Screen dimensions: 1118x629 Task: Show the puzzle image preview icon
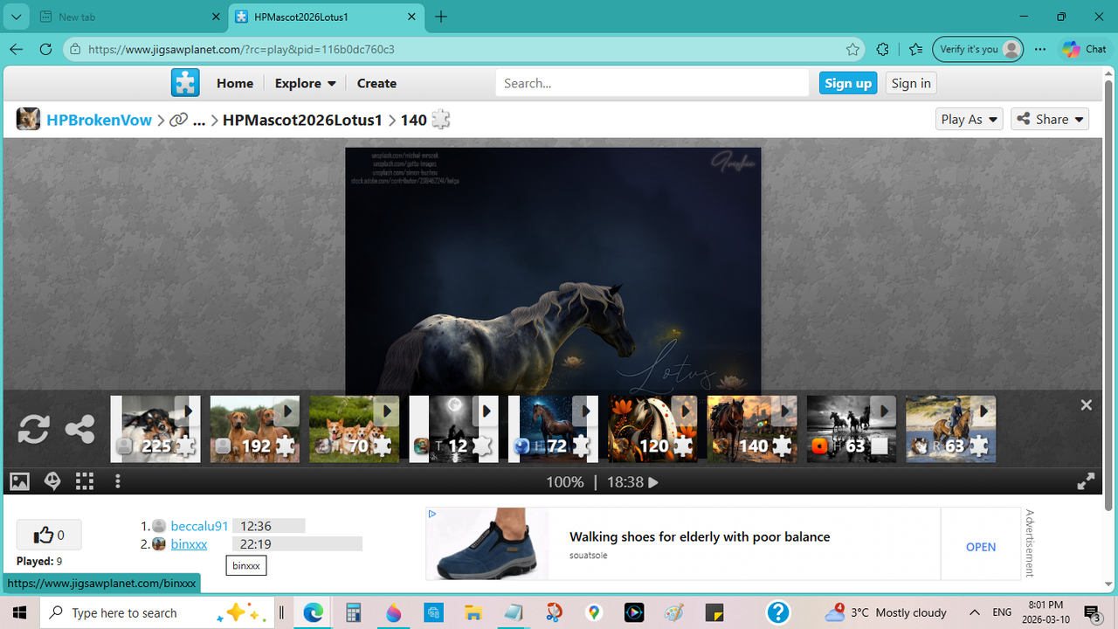(x=19, y=481)
